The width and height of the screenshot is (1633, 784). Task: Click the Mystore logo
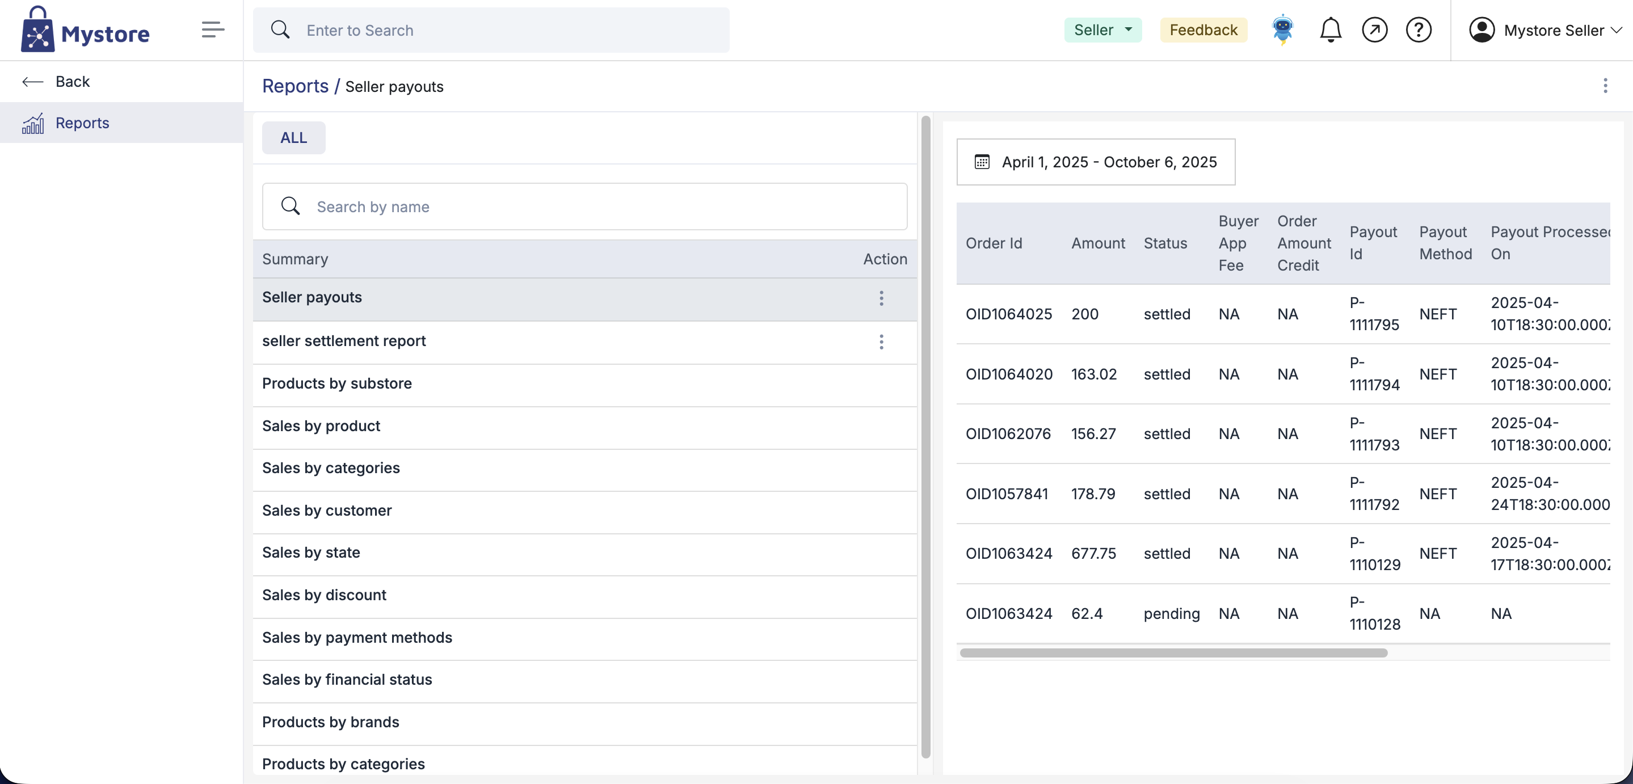pos(86,30)
